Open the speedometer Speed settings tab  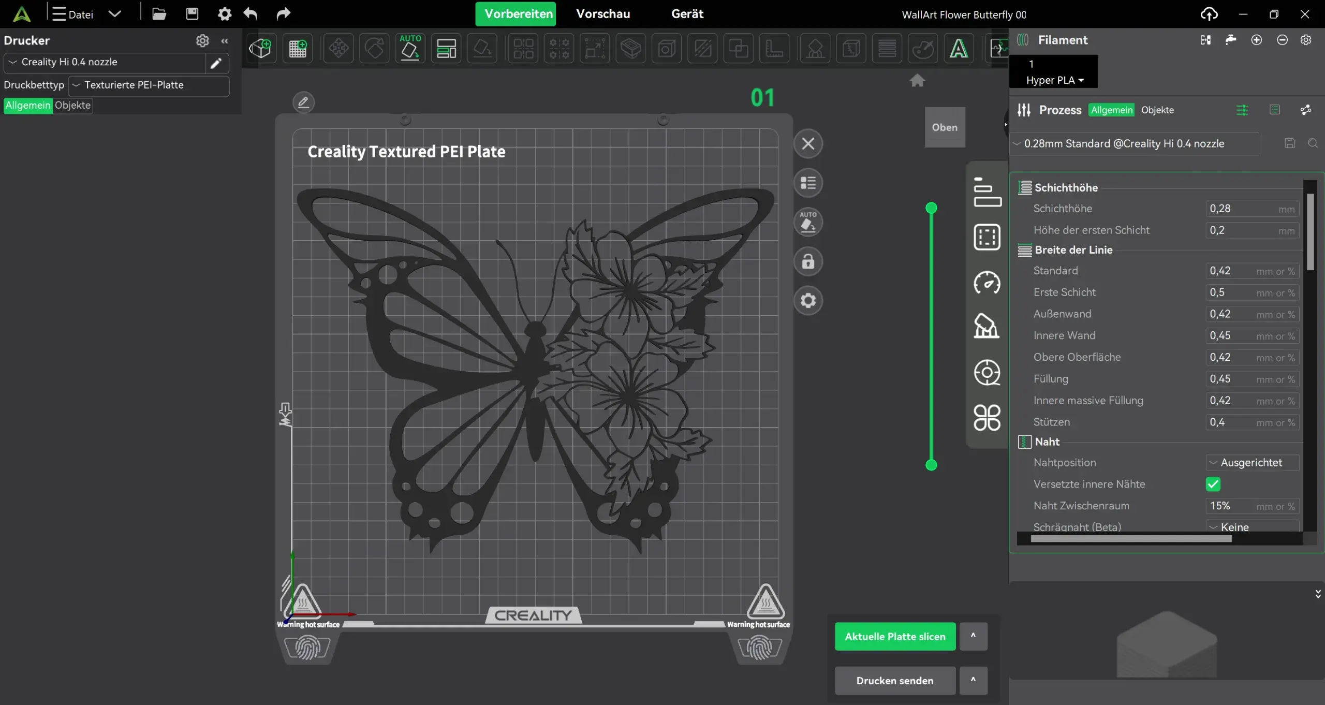click(x=987, y=283)
